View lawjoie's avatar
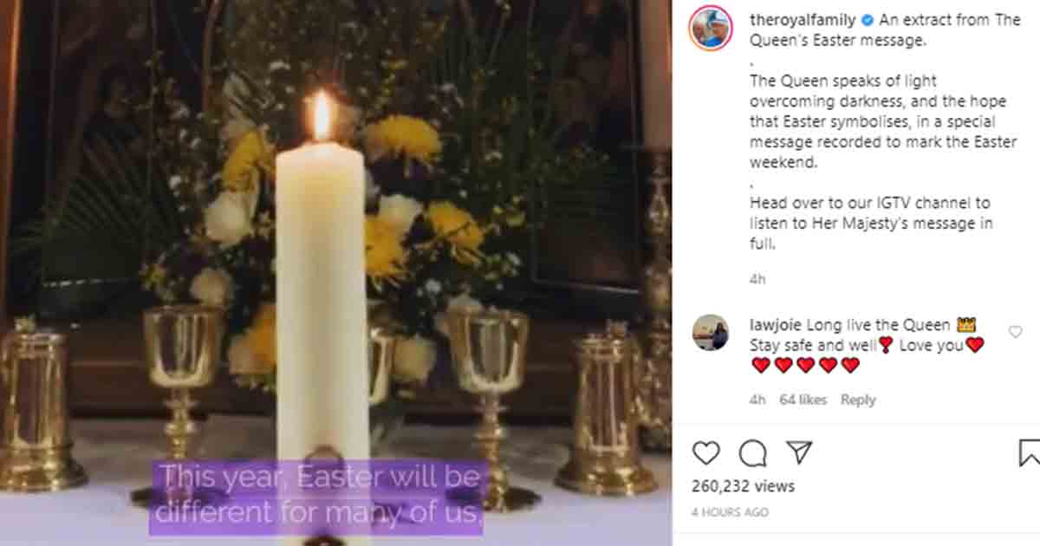Screen dimensions: 1040x546 click(711, 332)
